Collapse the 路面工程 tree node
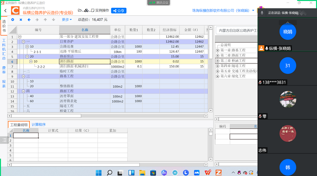This screenshot has height=176, width=317. pos(23,92)
